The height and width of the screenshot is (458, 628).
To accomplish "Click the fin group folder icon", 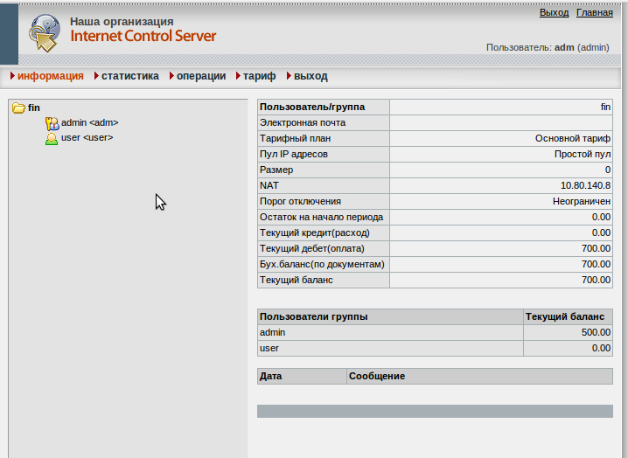I will (17, 108).
